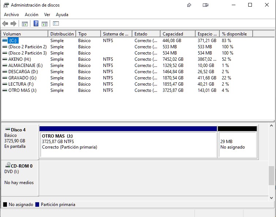Select LECTURA (F:) volume name
The height and width of the screenshot is (217, 276).
click(x=21, y=84)
